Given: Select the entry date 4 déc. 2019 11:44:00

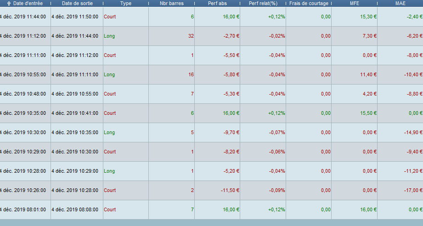Looking at the screenshot, I should pyautogui.click(x=23, y=17).
